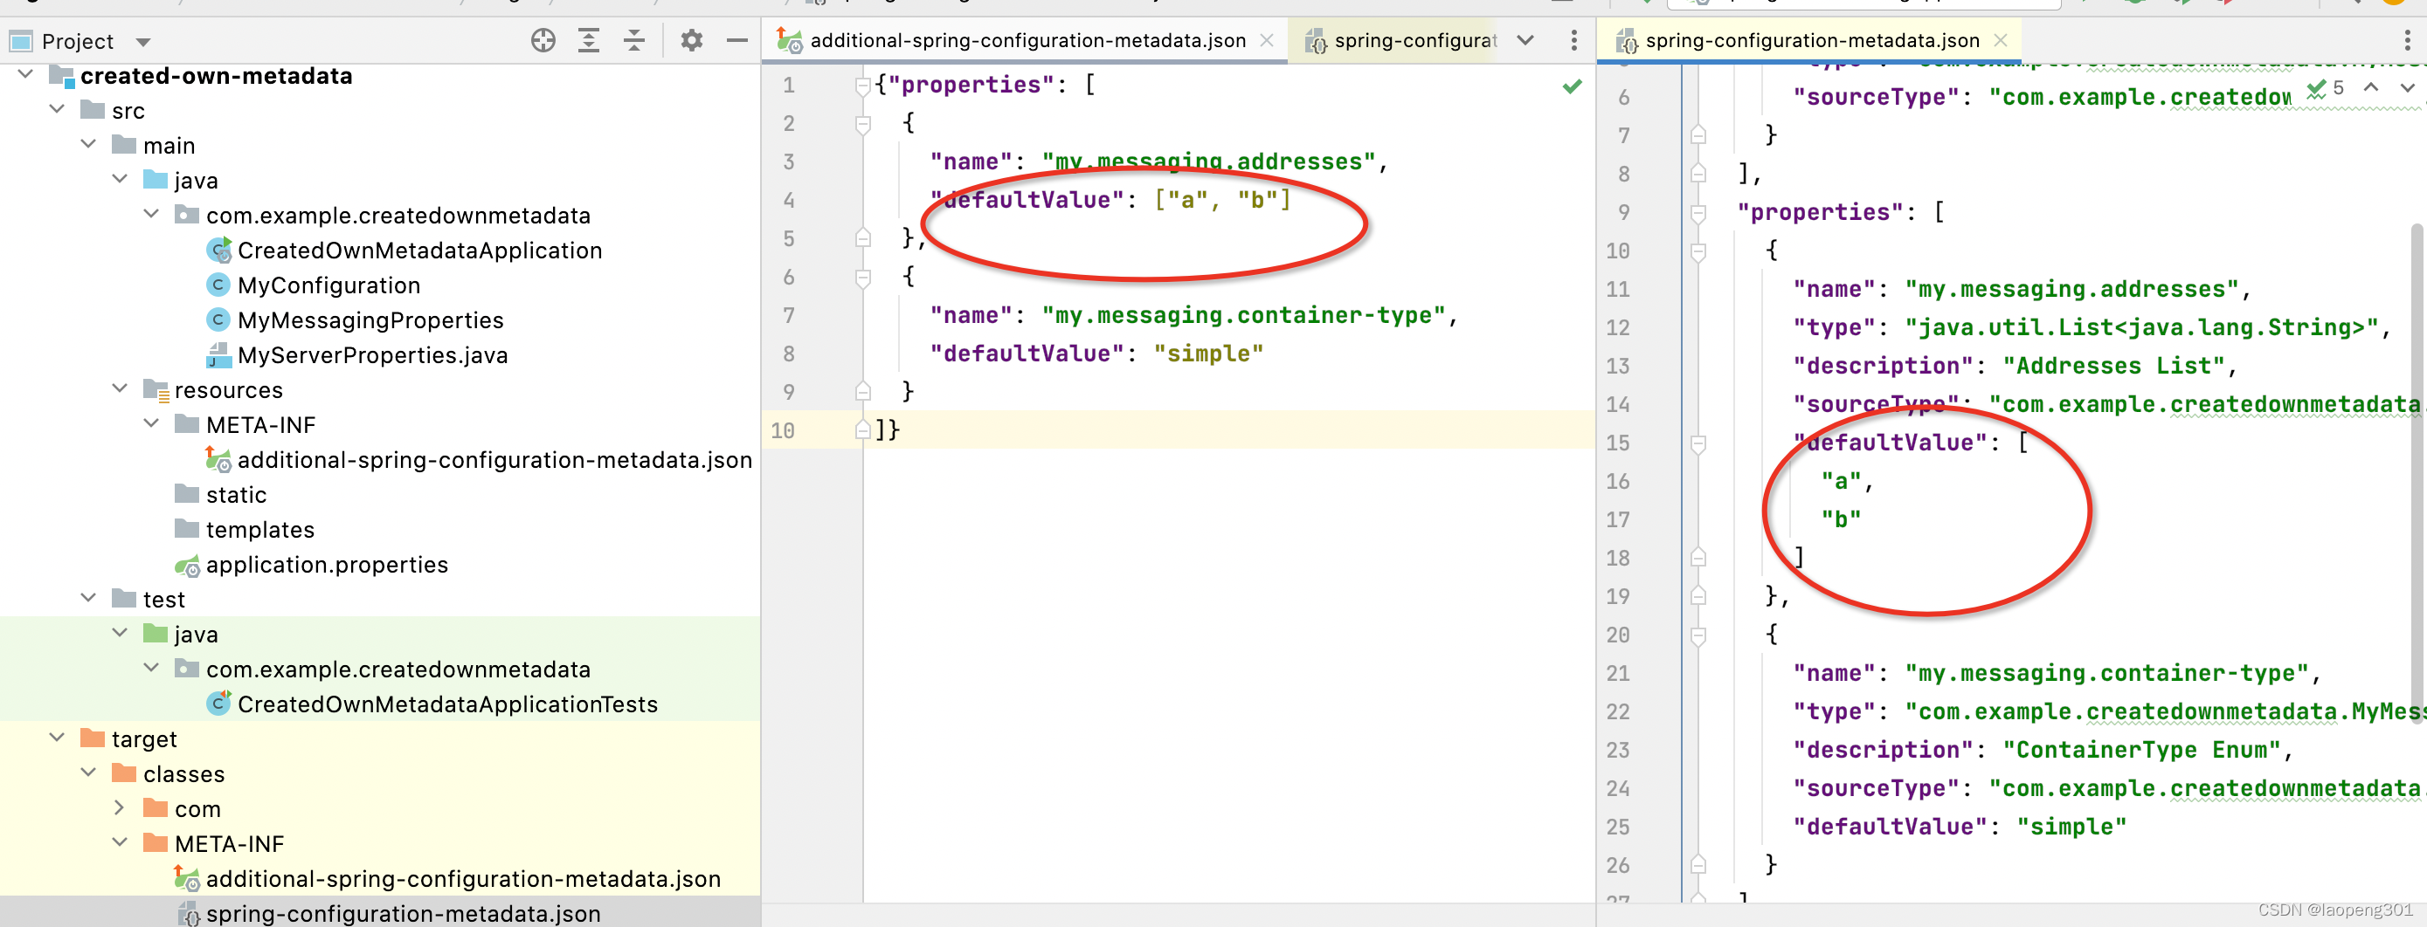Hide the Project tool window
2427x927 pixels.
tap(736, 40)
